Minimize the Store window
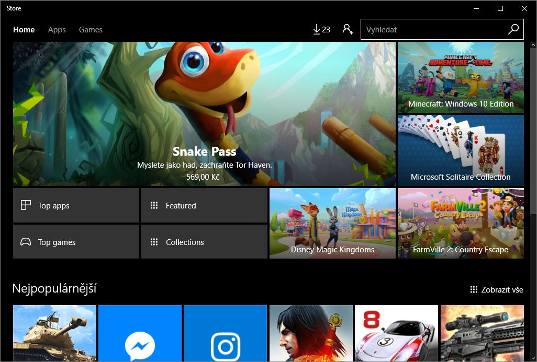This screenshot has height=362, width=537. (476, 8)
